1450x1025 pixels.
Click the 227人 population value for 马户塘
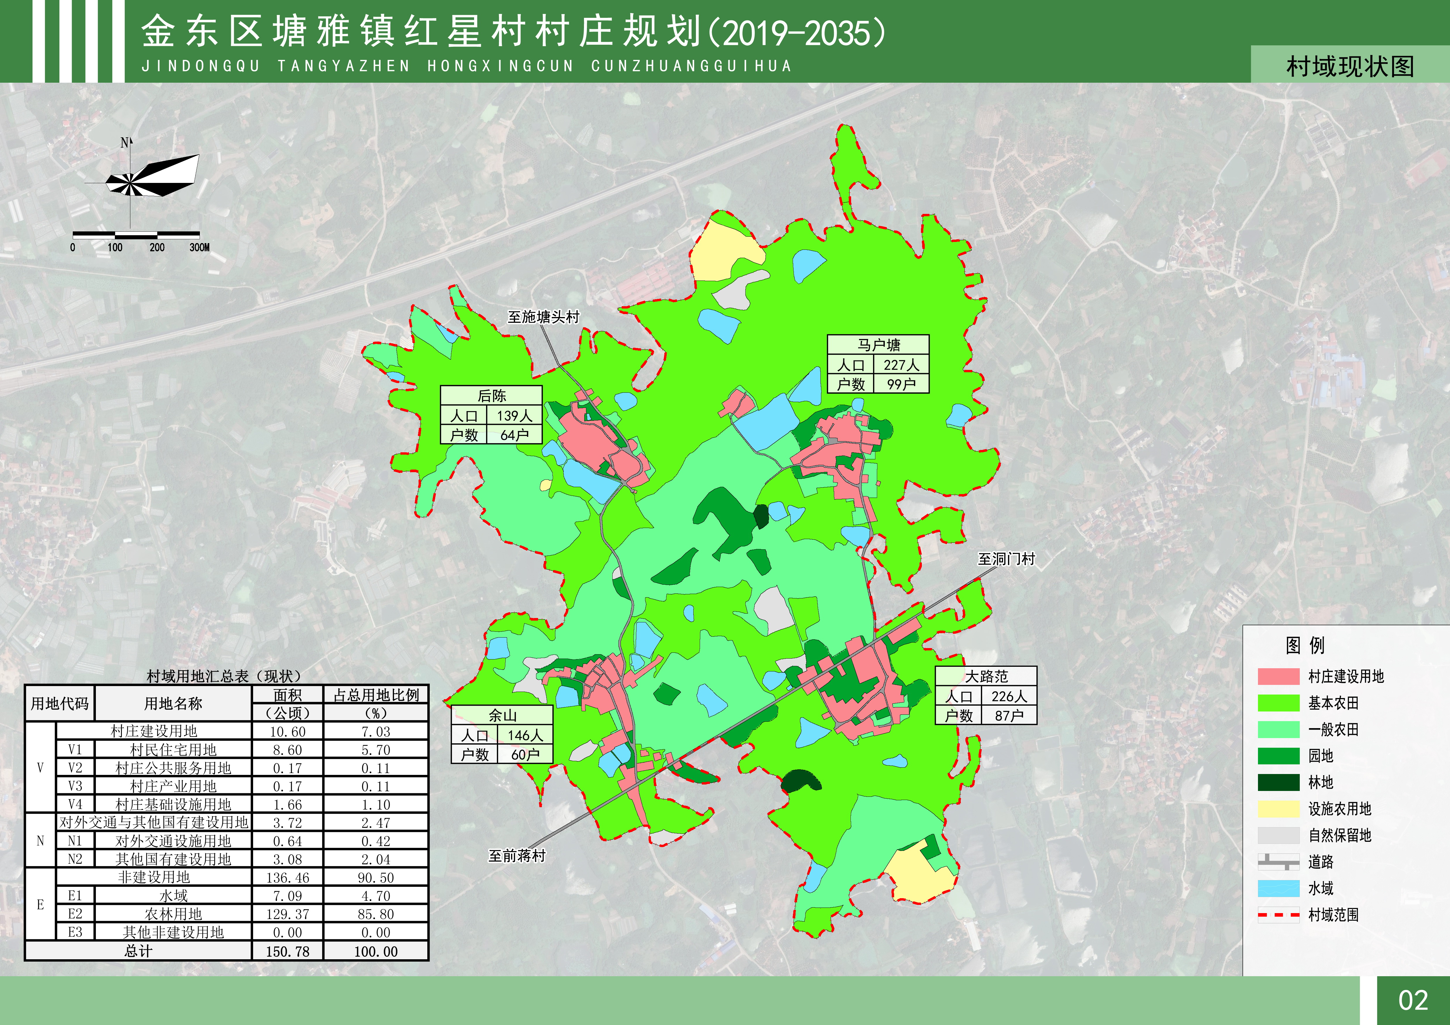point(901,365)
